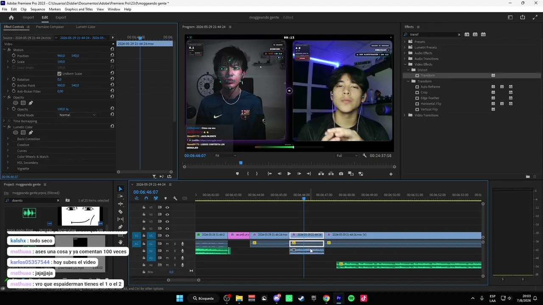Uncheck the Uniform Scale checkbox
543x305 pixels.
59,74
